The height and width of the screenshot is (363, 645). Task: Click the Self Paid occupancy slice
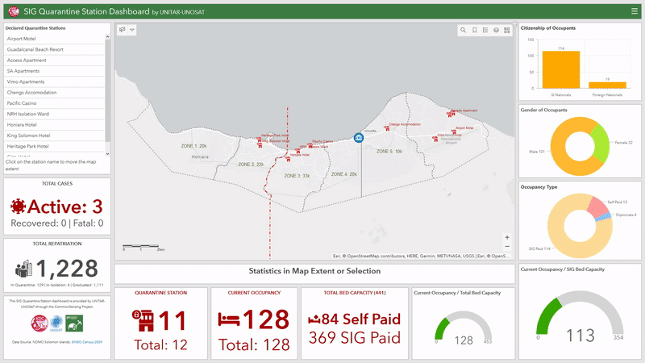[597, 207]
